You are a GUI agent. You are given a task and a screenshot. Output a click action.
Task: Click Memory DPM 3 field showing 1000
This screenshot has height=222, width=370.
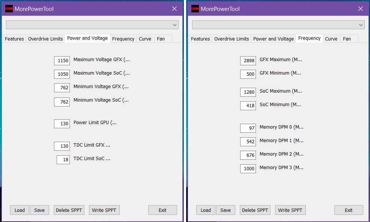click(248, 169)
